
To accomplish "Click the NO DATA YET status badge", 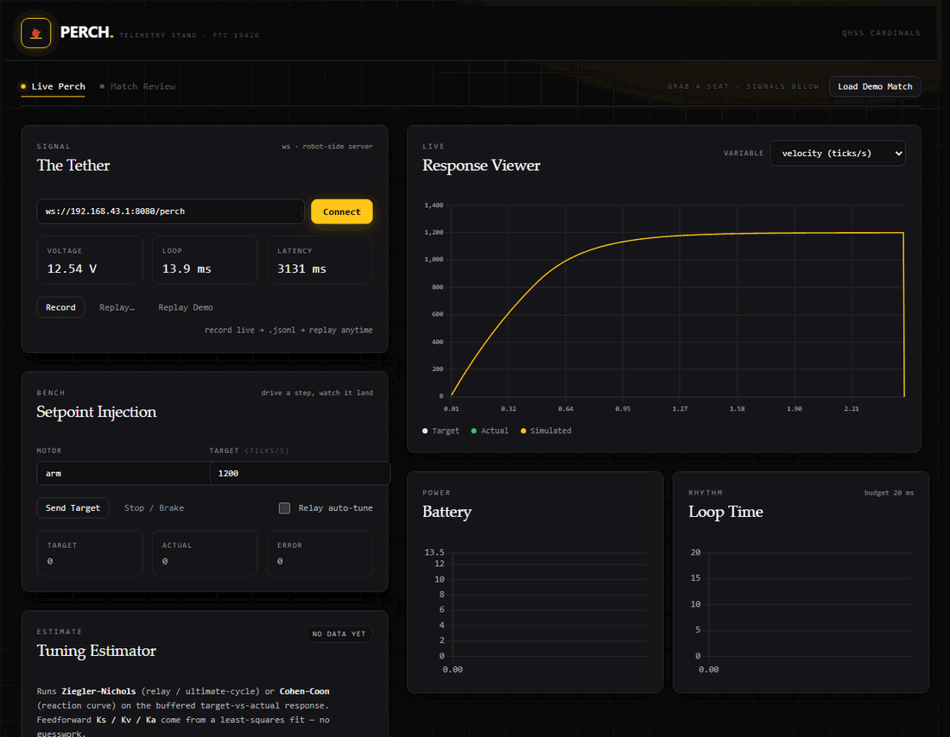I will (339, 633).
